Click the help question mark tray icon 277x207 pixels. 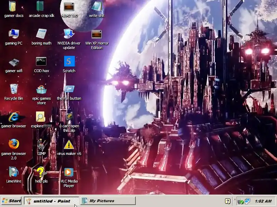pyautogui.click(x=227, y=201)
